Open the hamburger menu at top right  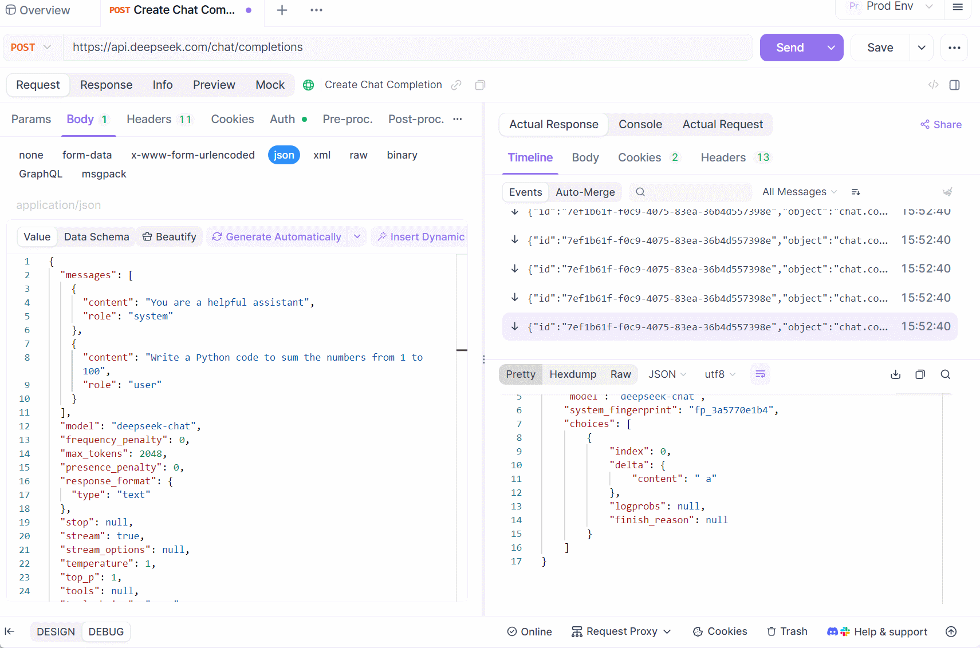[x=958, y=7]
